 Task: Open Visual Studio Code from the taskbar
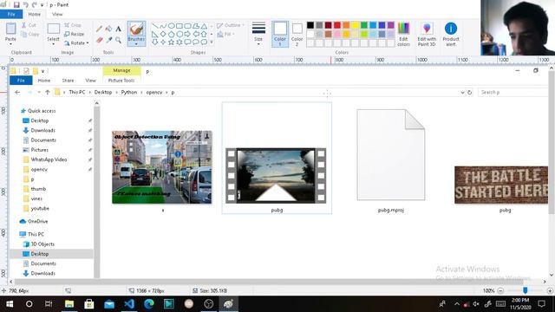point(129,304)
